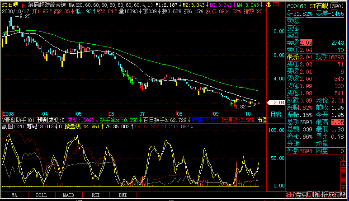This screenshot has height=201, width=349.
Task: Open the 盘 tab at the quote panel bottom
Action: (299, 195)
